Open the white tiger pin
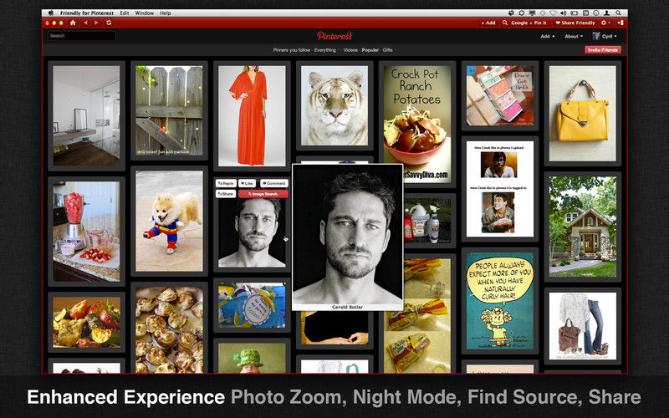Image resolution: width=669 pixels, height=418 pixels. pos(334,105)
